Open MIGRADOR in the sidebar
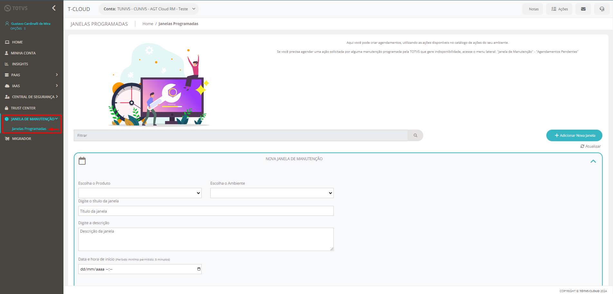 click(32, 139)
